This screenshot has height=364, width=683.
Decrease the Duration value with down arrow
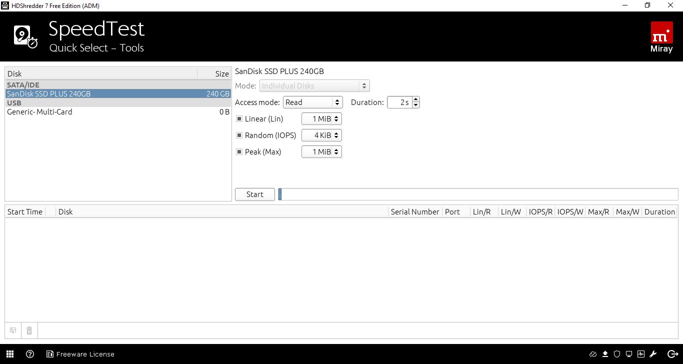415,105
